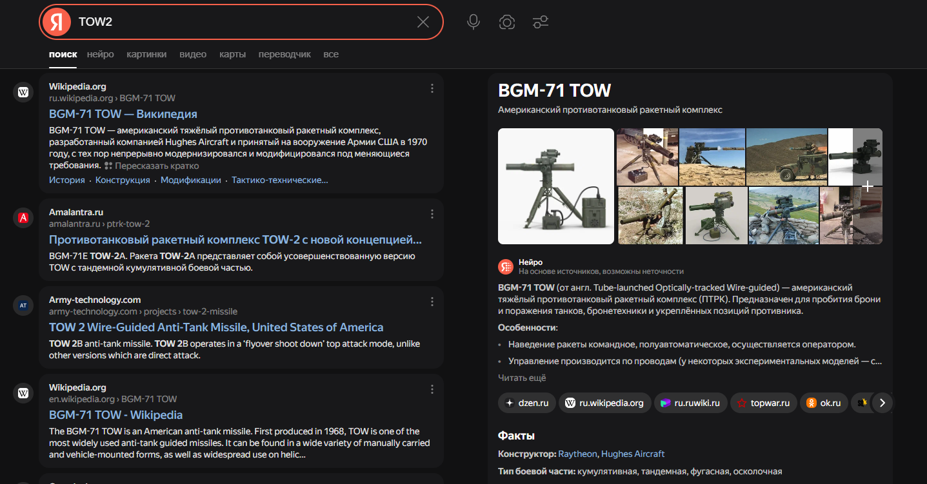Clear the search query with the X icon
927x484 pixels.
(x=423, y=22)
